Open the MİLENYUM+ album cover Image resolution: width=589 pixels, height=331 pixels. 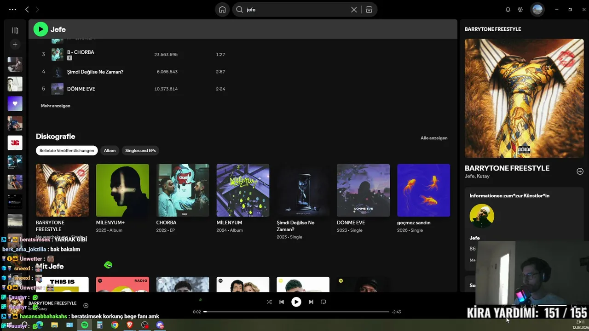coord(122,190)
